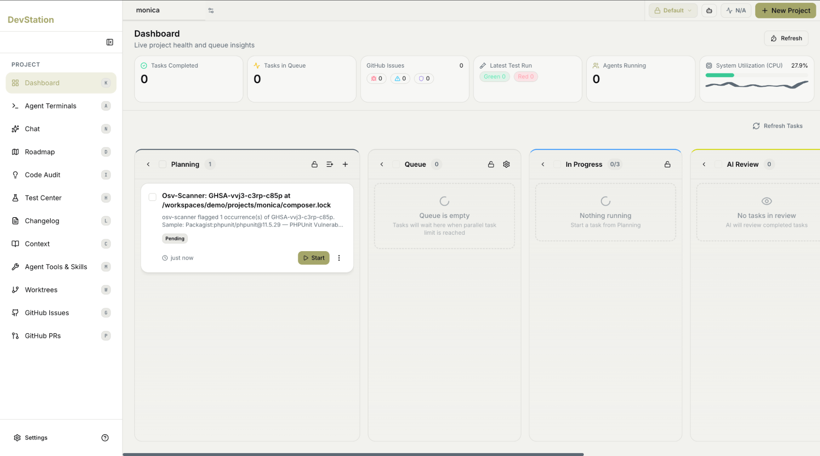Click the Dashboard grid icon in the sidebar
The image size is (820, 456).
(x=15, y=83)
